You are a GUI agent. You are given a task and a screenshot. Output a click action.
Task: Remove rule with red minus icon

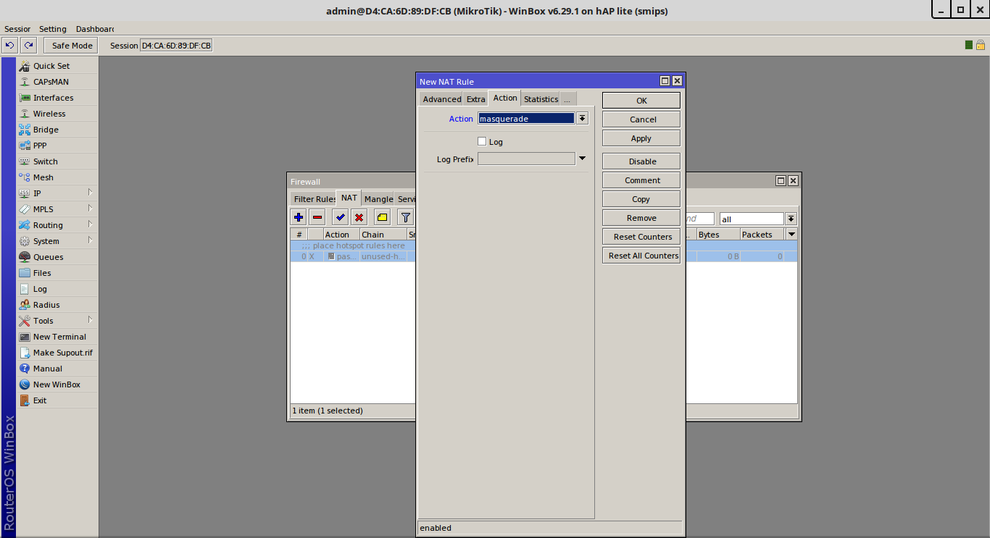click(317, 217)
